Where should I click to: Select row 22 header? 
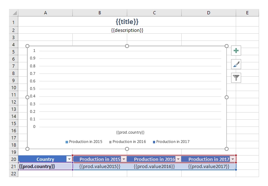(14, 173)
